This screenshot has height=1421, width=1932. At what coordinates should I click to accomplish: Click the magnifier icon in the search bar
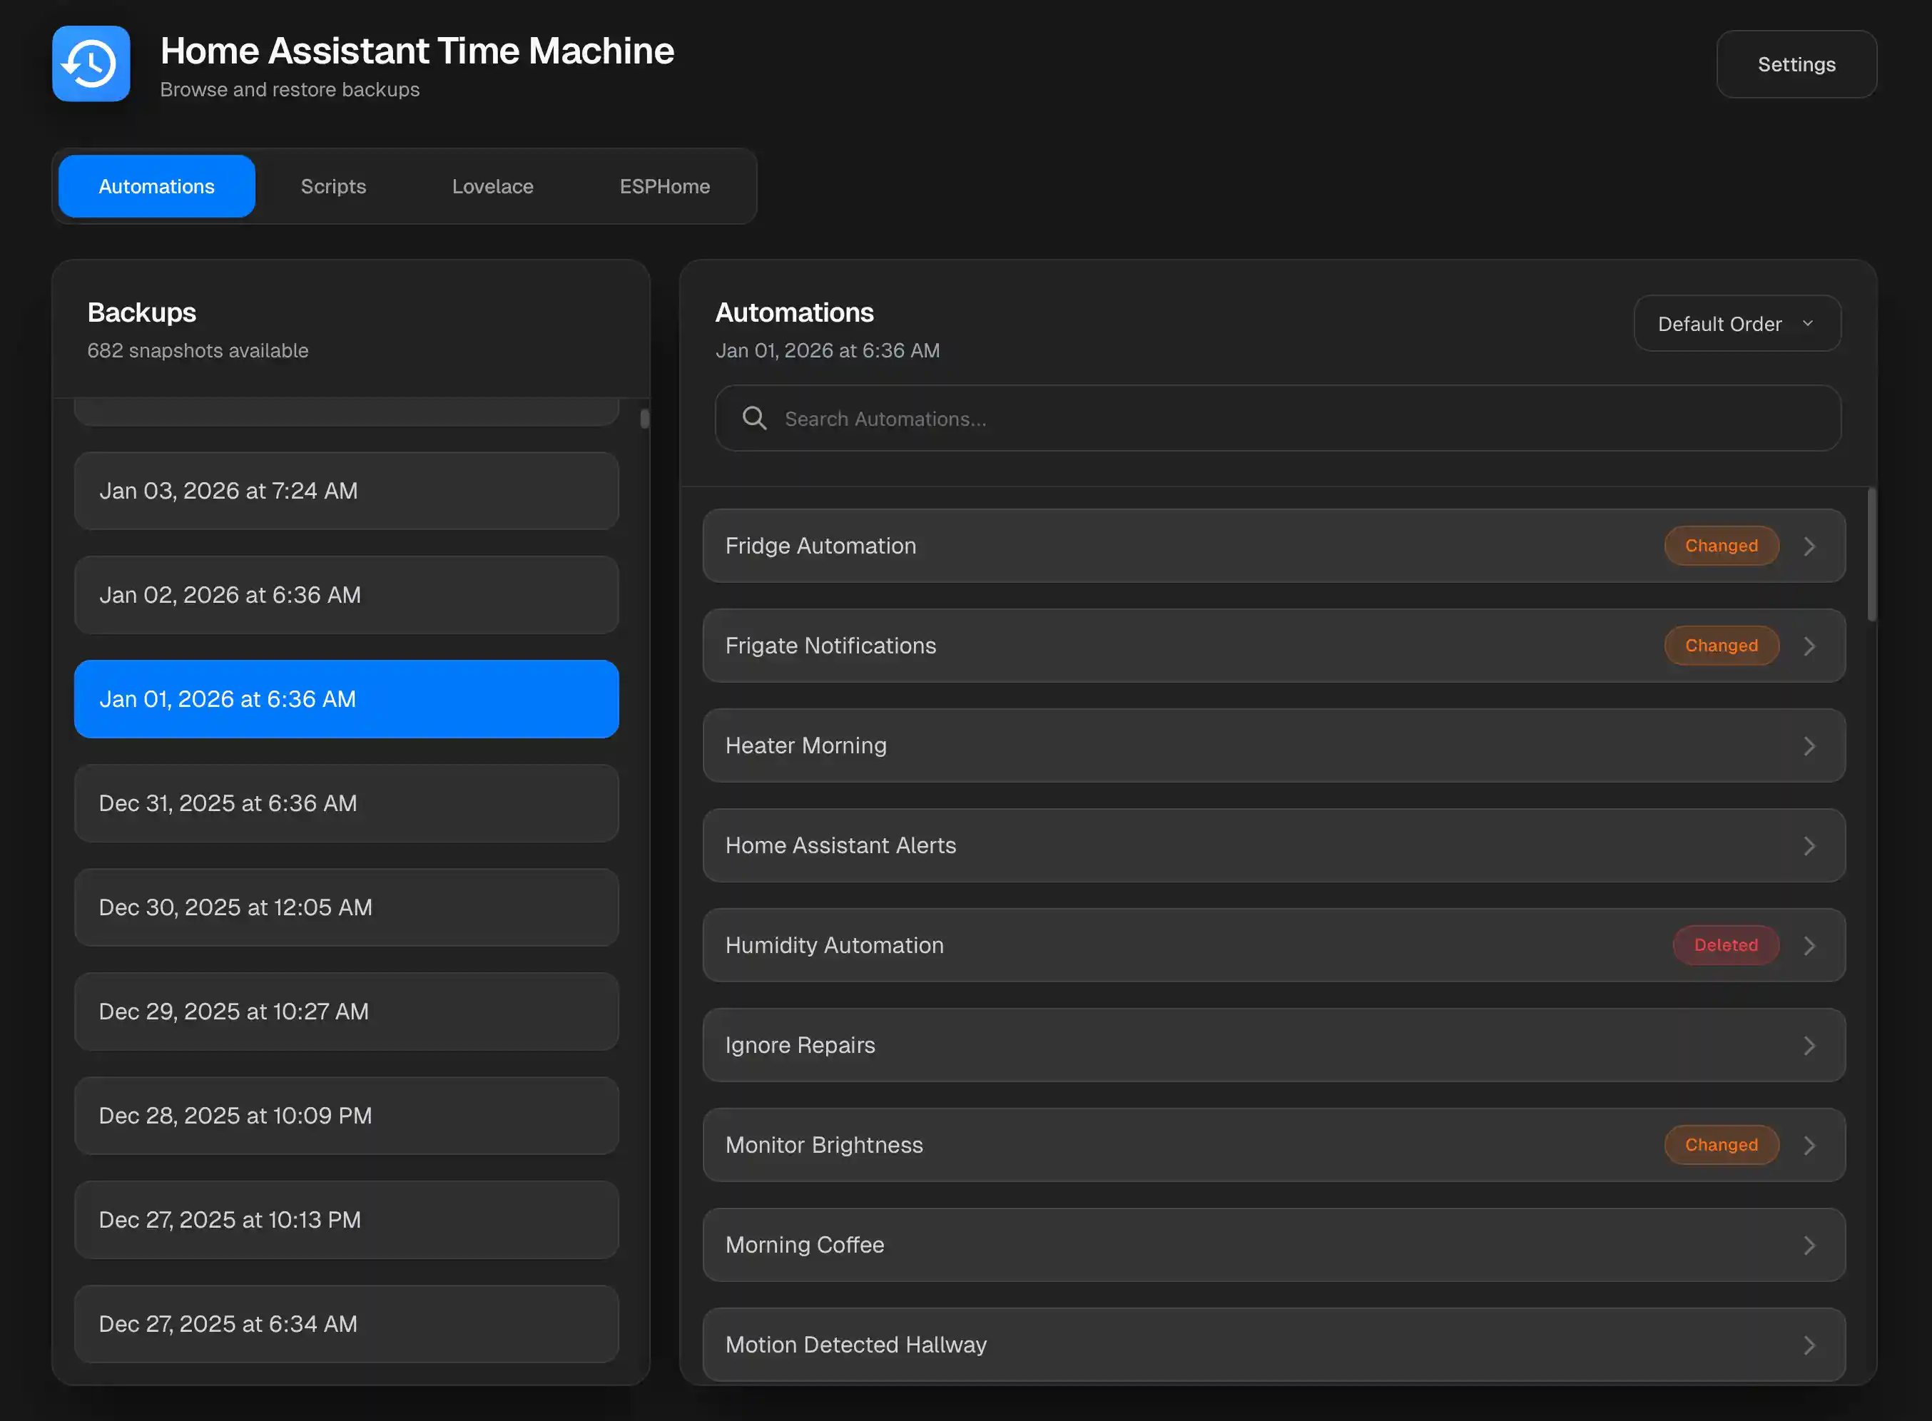(753, 418)
